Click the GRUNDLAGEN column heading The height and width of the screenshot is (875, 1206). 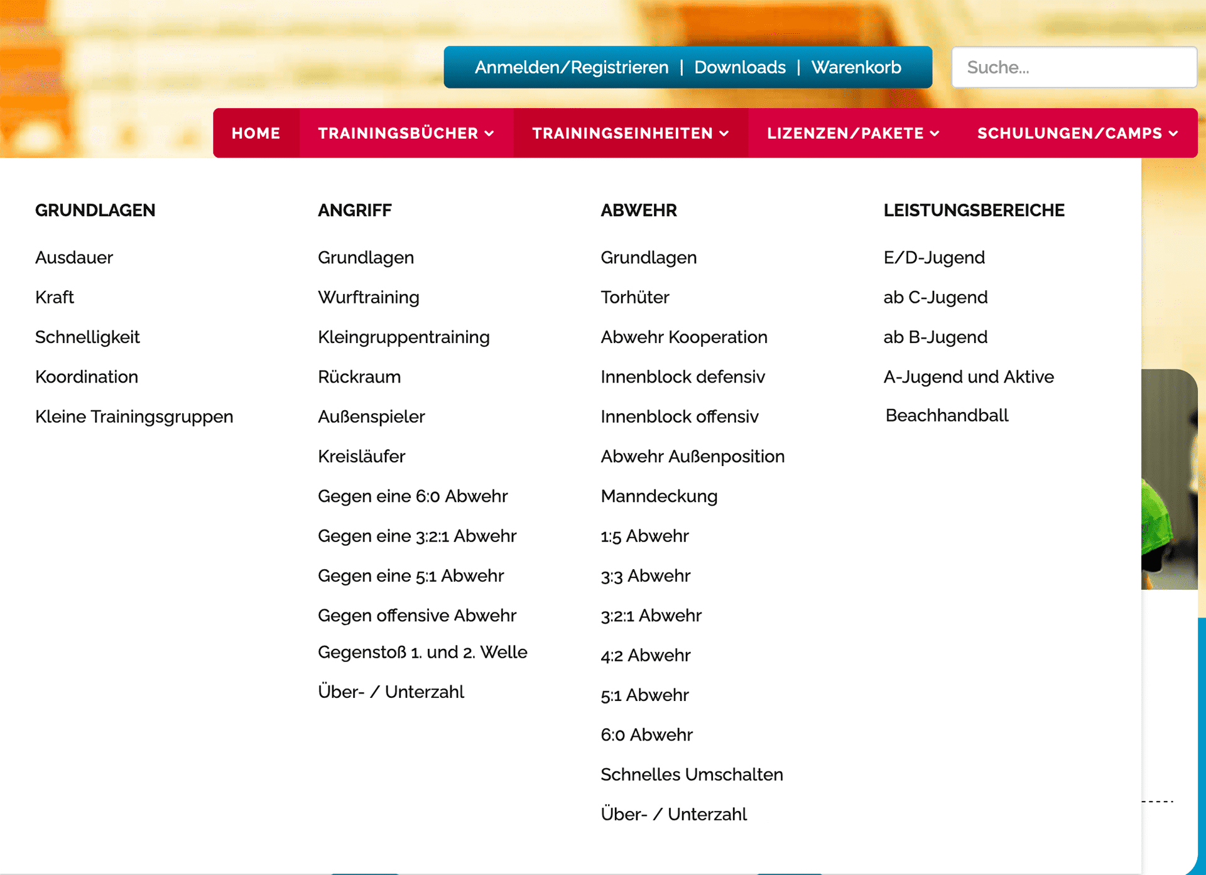click(95, 210)
